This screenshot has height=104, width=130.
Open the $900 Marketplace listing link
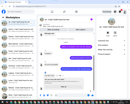click(x=53, y=26)
